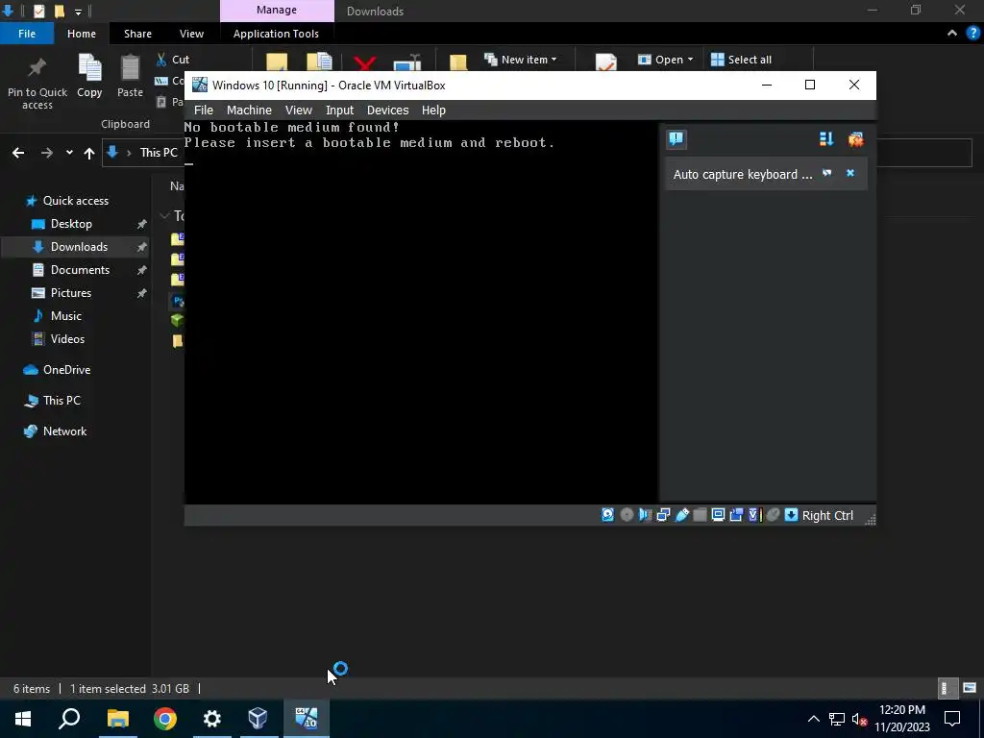Toggle the VirtualBox notification center icon

point(676,138)
